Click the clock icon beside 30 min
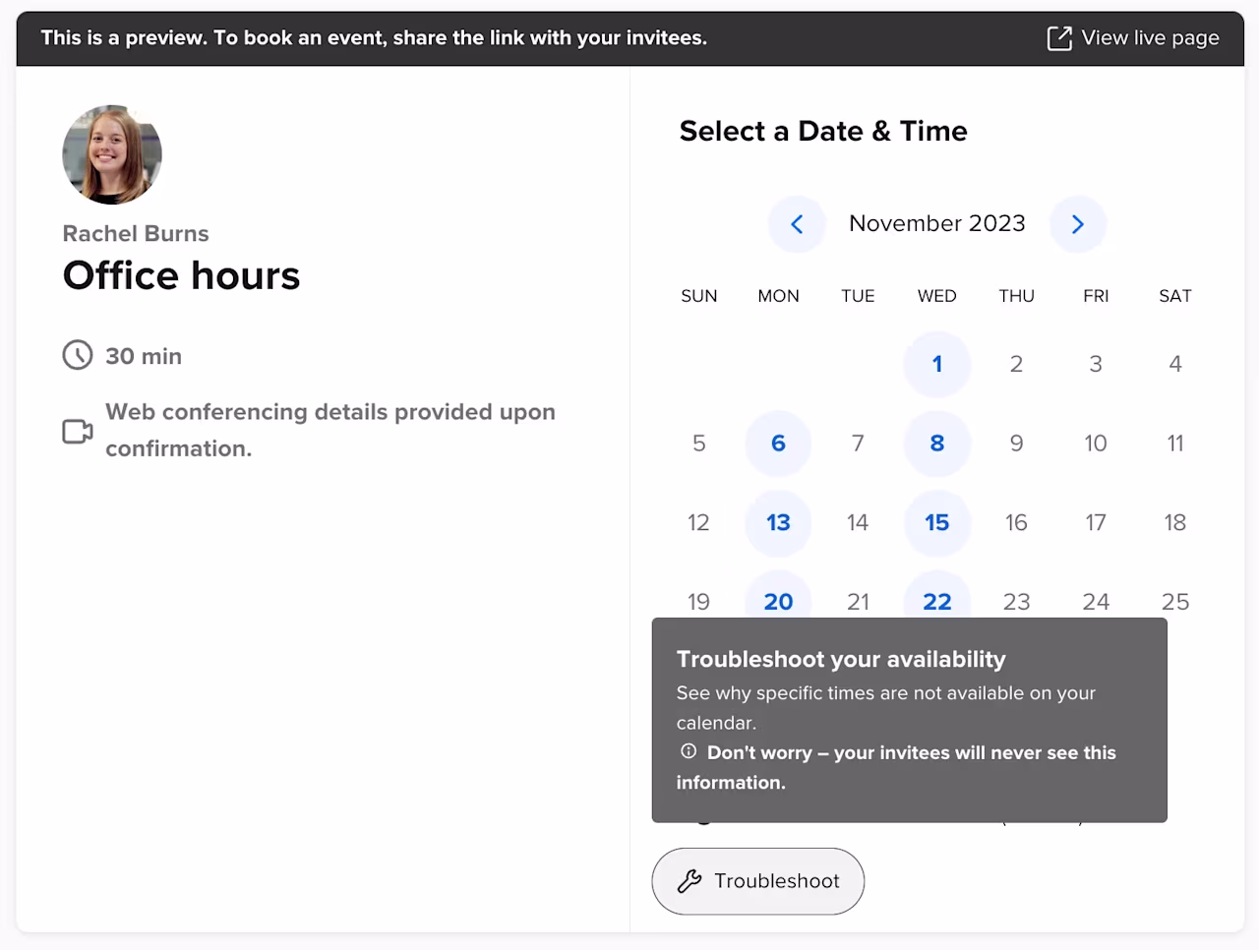Viewport: 1259px width, 950px height. coord(78,355)
